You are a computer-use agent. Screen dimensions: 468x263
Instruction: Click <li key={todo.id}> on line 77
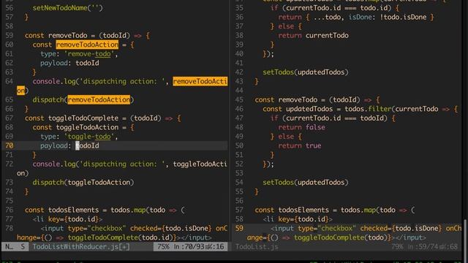click(x=67, y=219)
